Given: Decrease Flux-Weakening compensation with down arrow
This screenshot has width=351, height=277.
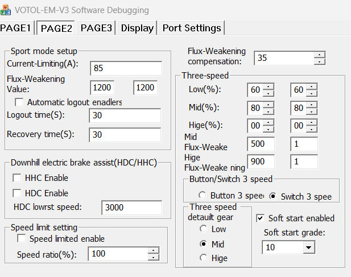Looking at the screenshot, I should pos(320,61).
